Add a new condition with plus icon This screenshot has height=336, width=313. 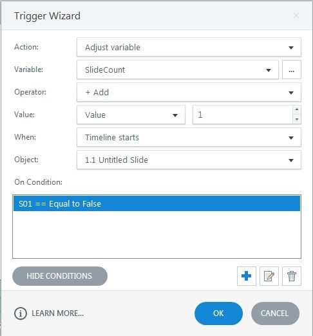[x=247, y=276]
